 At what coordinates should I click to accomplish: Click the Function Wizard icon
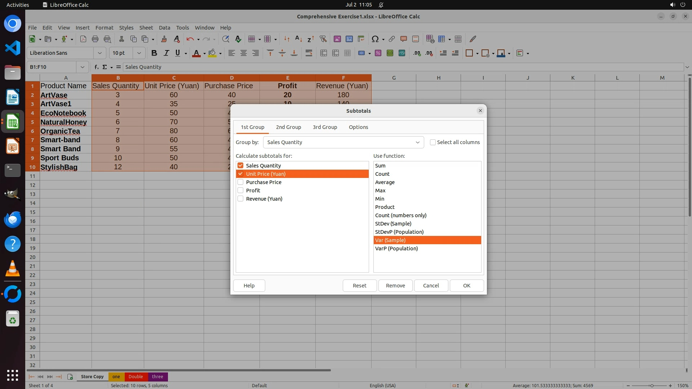96,67
